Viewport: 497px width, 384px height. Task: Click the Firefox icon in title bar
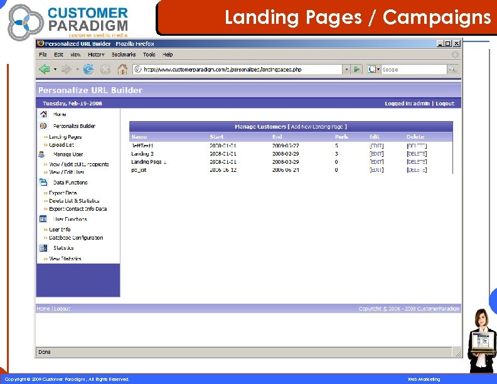pos(40,43)
